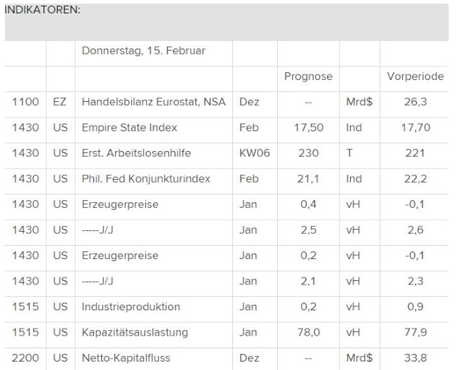This screenshot has width=461, height=370.
Task: Select the Netto-Kapitalfluss entry
Action: point(126,358)
